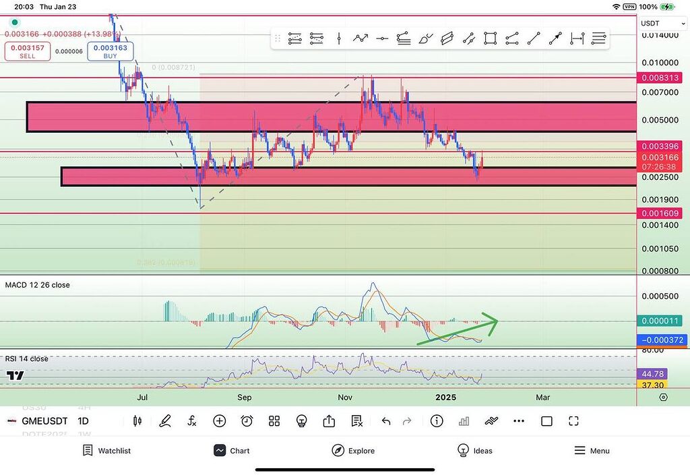Change the 1D chart interval

tap(83, 421)
